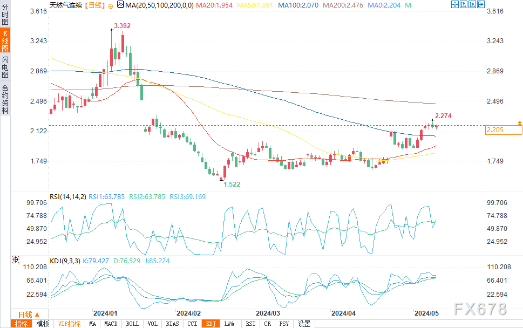Screen dimensions: 523x328
Task: Open the VIP指标 tab
Action: tap(70, 324)
